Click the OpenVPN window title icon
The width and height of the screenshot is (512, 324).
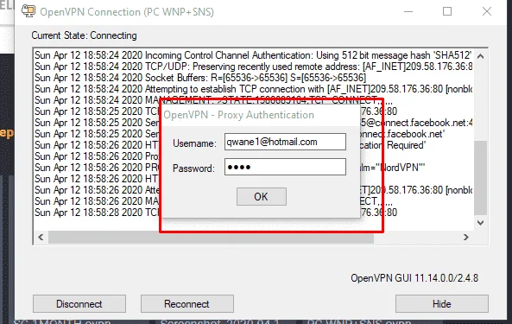point(28,11)
